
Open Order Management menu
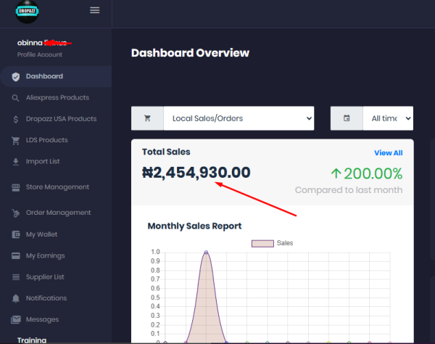58,213
